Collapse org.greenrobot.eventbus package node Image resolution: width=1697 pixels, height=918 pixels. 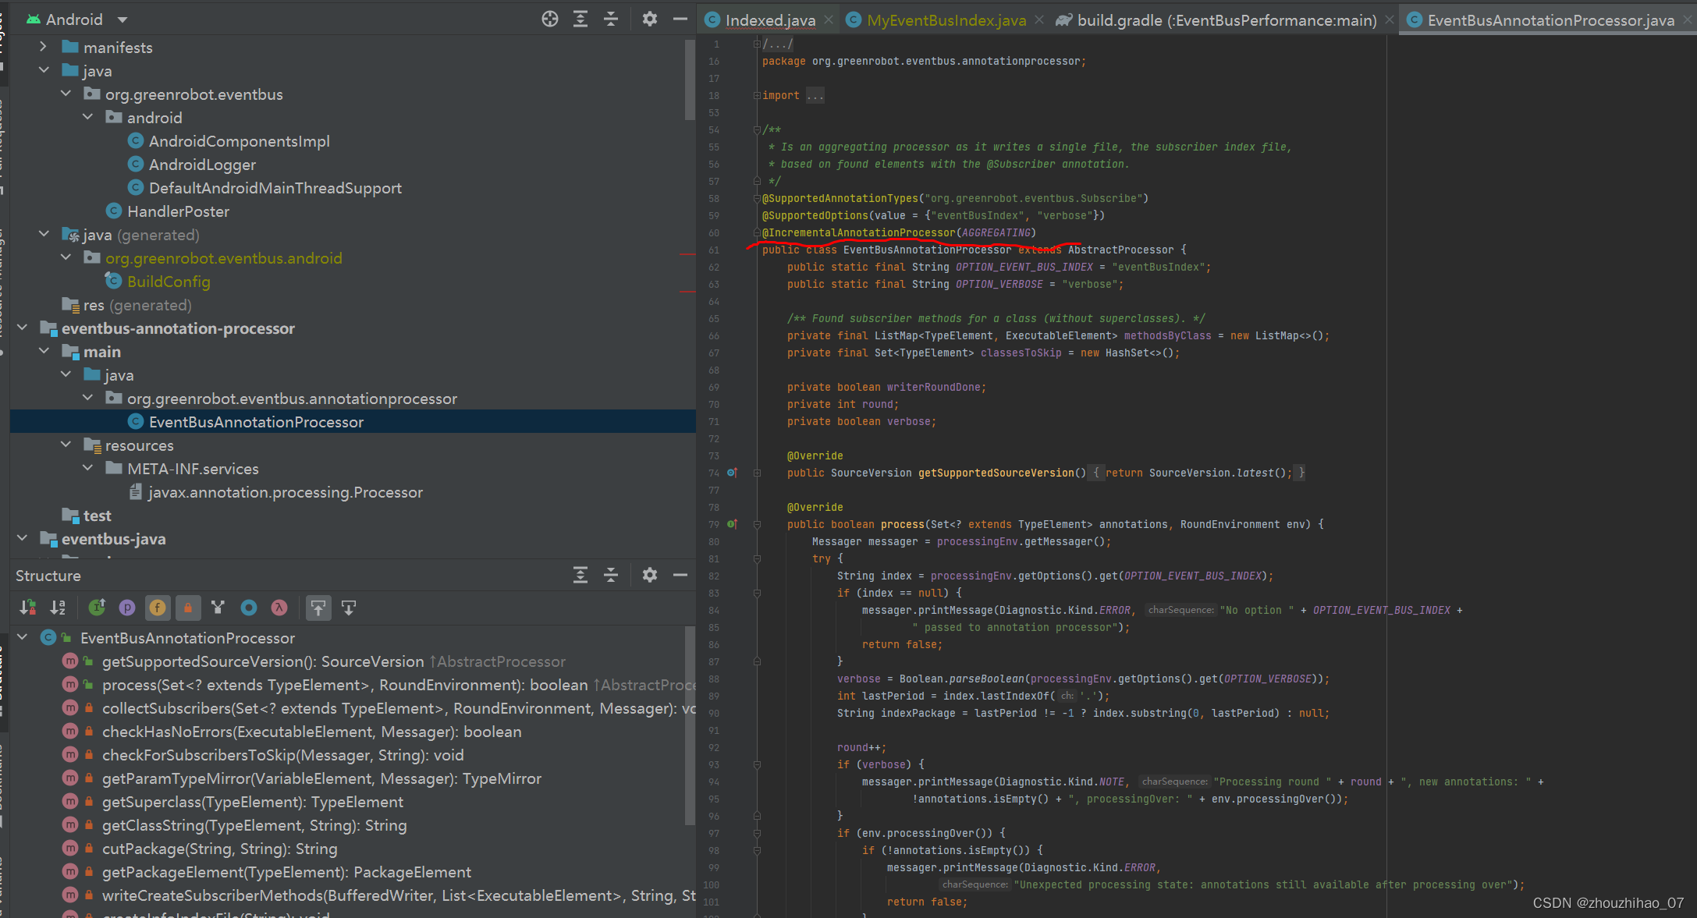point(66,94)
